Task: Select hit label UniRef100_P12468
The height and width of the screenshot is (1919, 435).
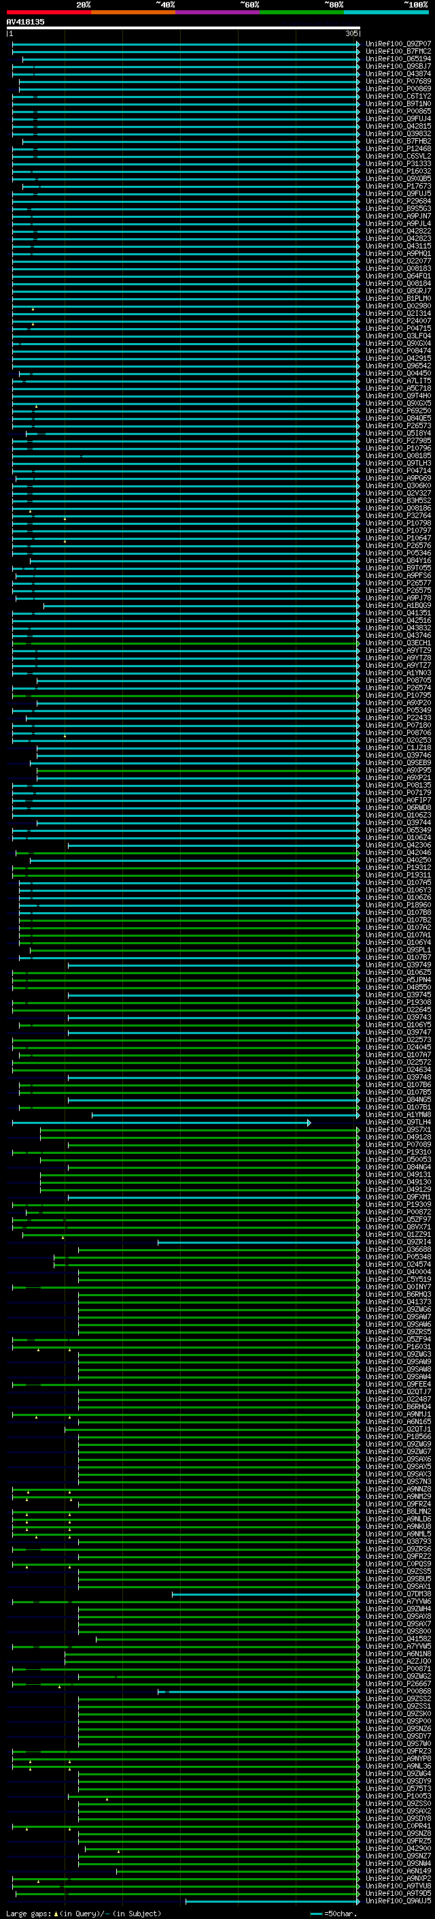Action: tap(398, 148)
